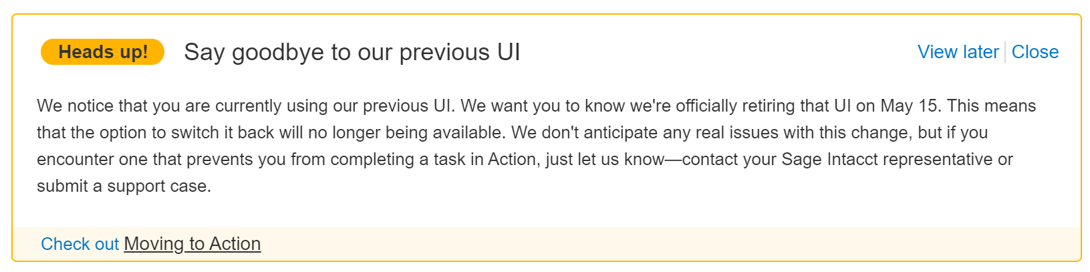The height and width of the screenshot is (272, 1090).
Task: Open the Moving to Action link
Action: [192, 244]
